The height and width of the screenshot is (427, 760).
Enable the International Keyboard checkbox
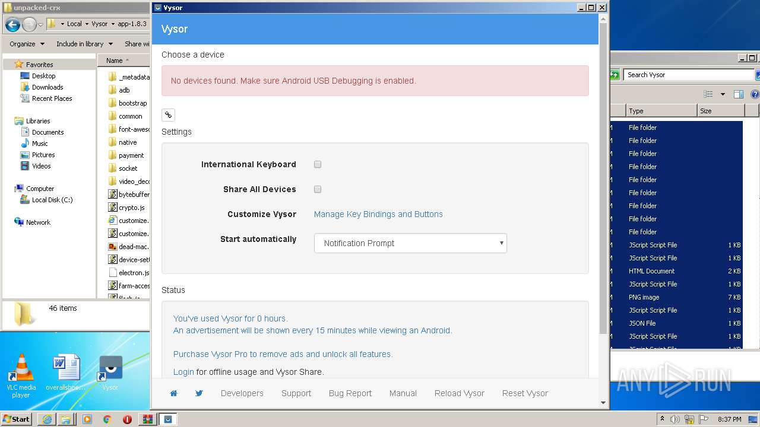point(318,164)
